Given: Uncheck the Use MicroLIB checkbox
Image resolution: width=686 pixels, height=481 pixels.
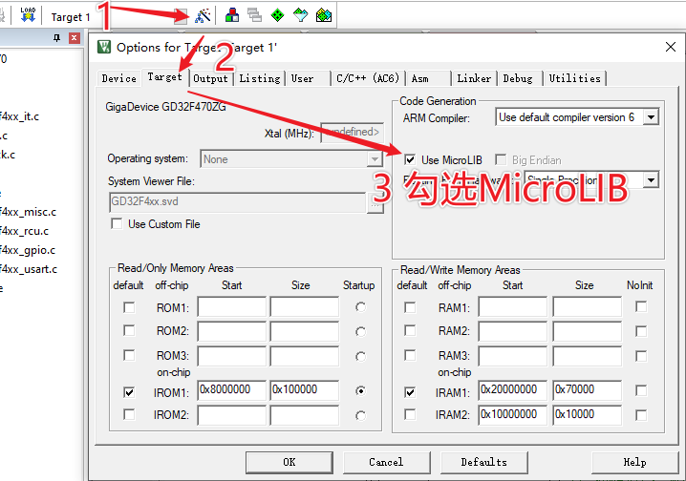Looking at the screenshot, I should coord(410,159).
